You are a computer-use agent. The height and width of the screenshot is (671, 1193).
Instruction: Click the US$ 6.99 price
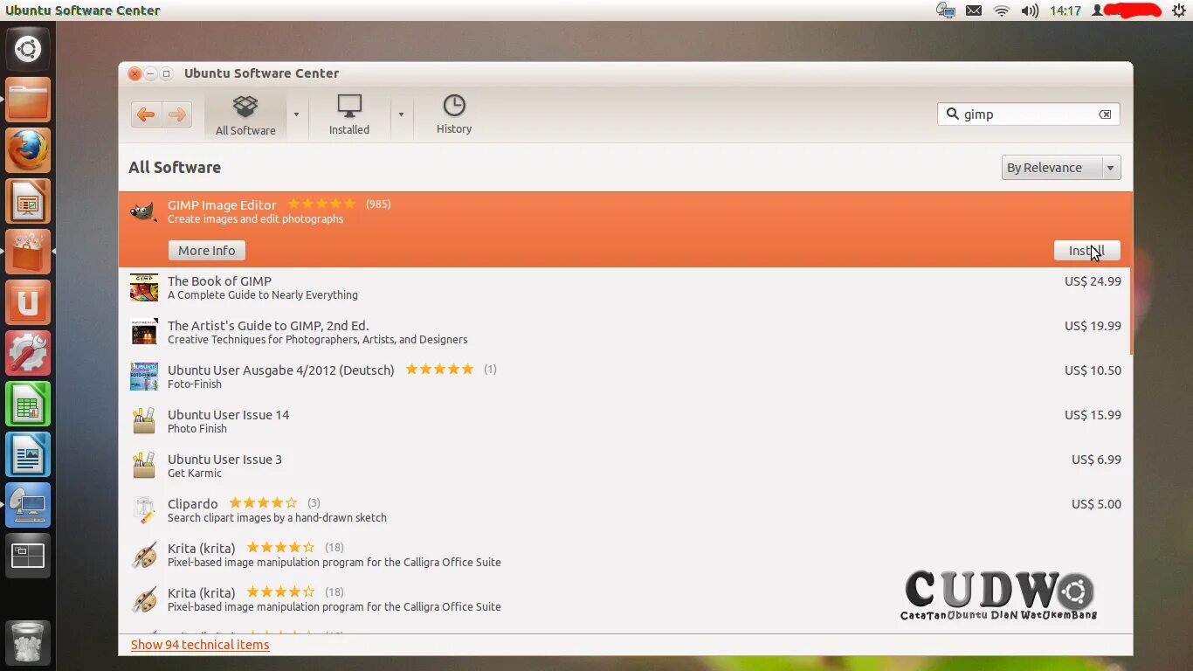pos(1096,460)
